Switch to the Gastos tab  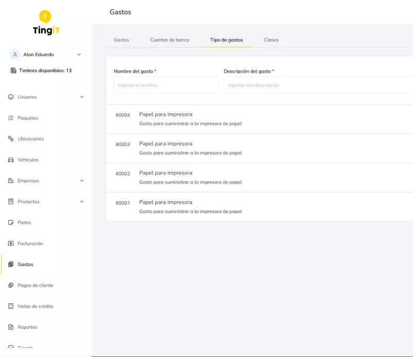121,40
